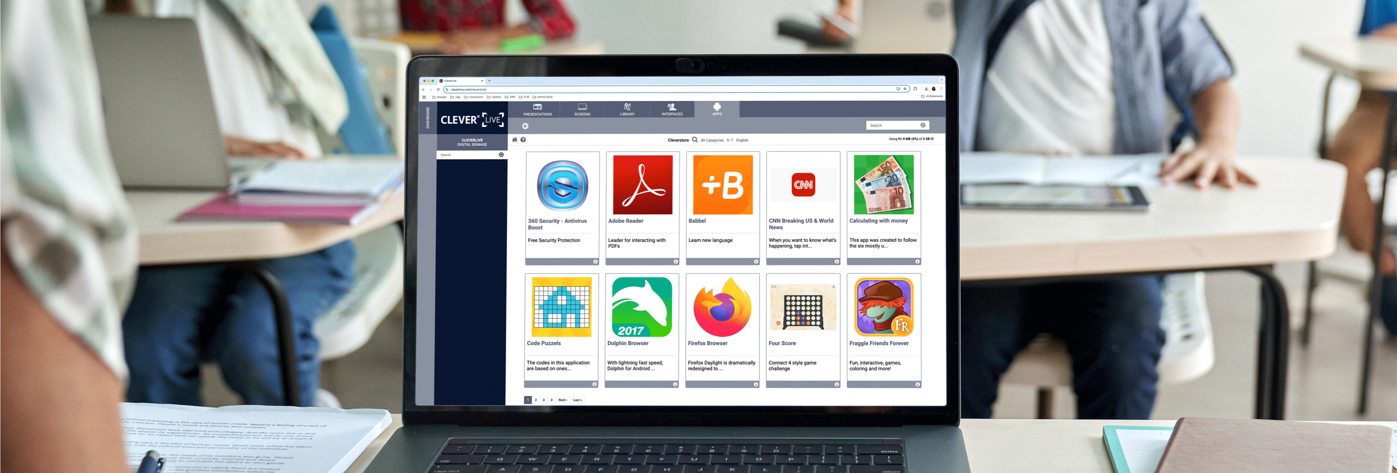Jump to the Last page
The image size is (1397, 473).
[x=578, y=400]
